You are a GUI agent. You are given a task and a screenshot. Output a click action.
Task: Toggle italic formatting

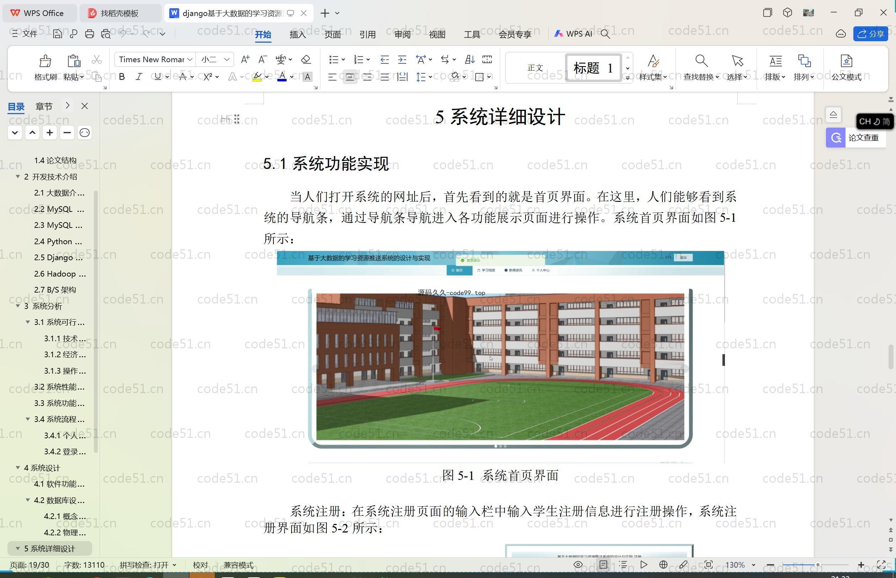(139, 77)
